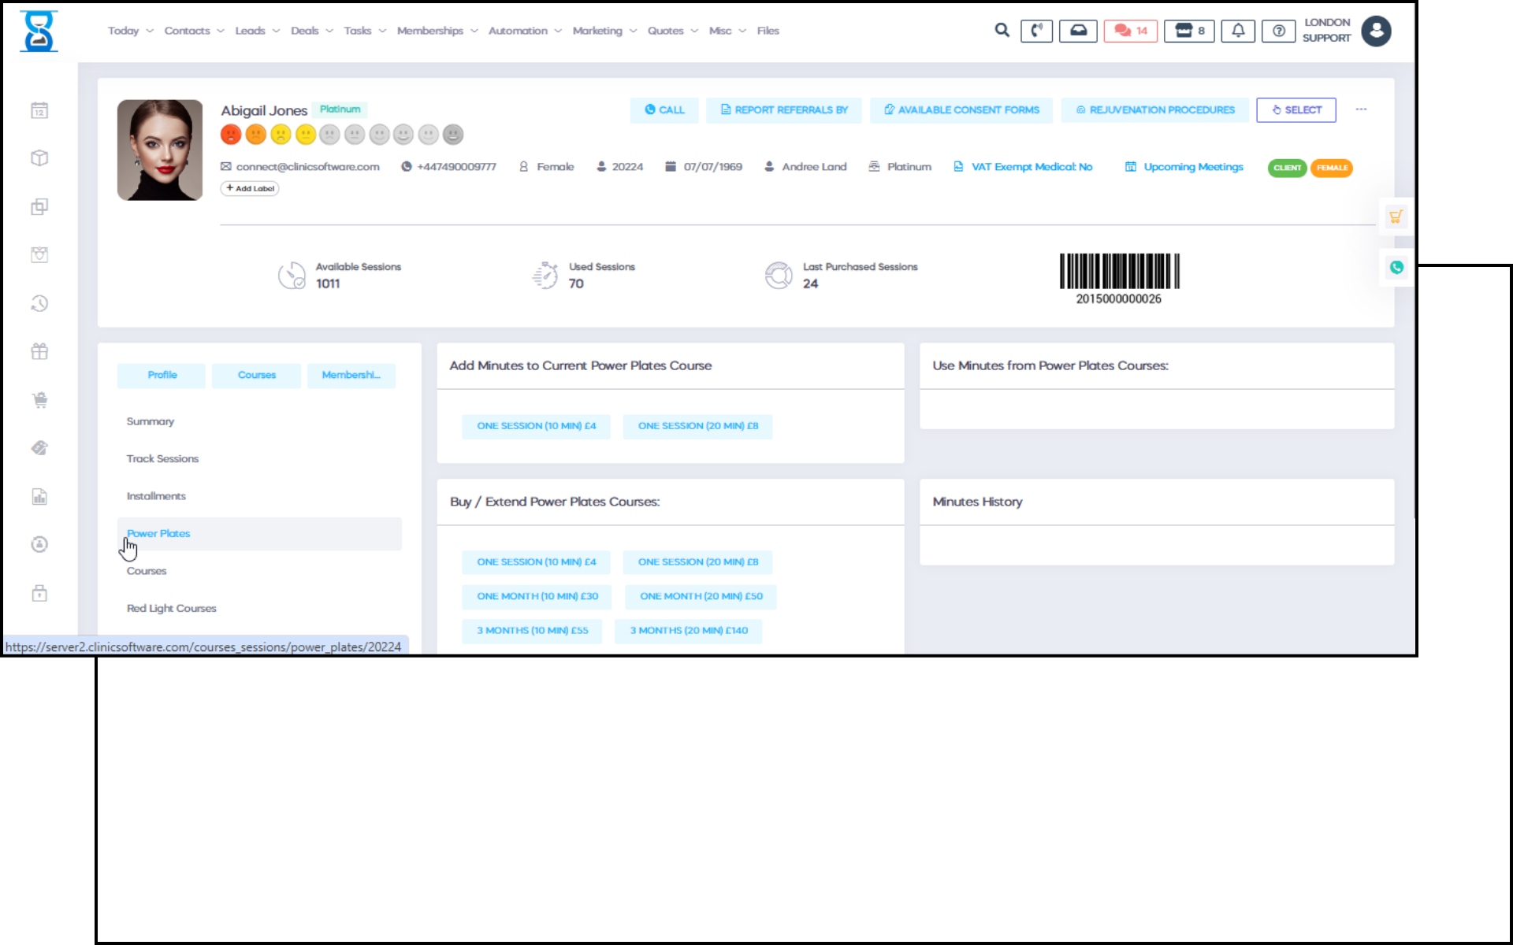The image size is (1513, 945).
Task: Select the red angry face rating
Action: (x=231, y=135)
